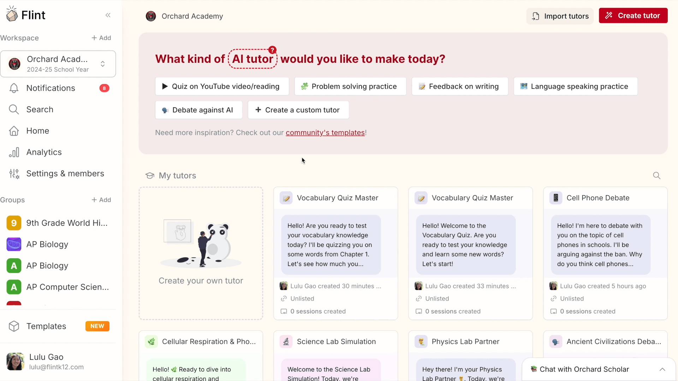Open the Orchard Academy workspace switcher
Image resolution: width=678 pixels, height=381 pixels.
(x=58, y=64)
